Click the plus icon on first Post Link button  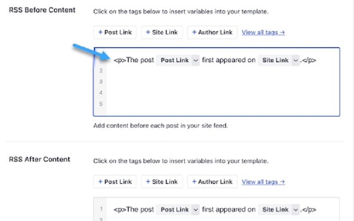100,32
